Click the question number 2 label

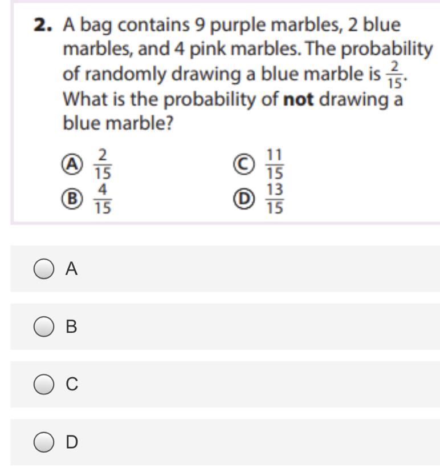[x=43, y=25]
